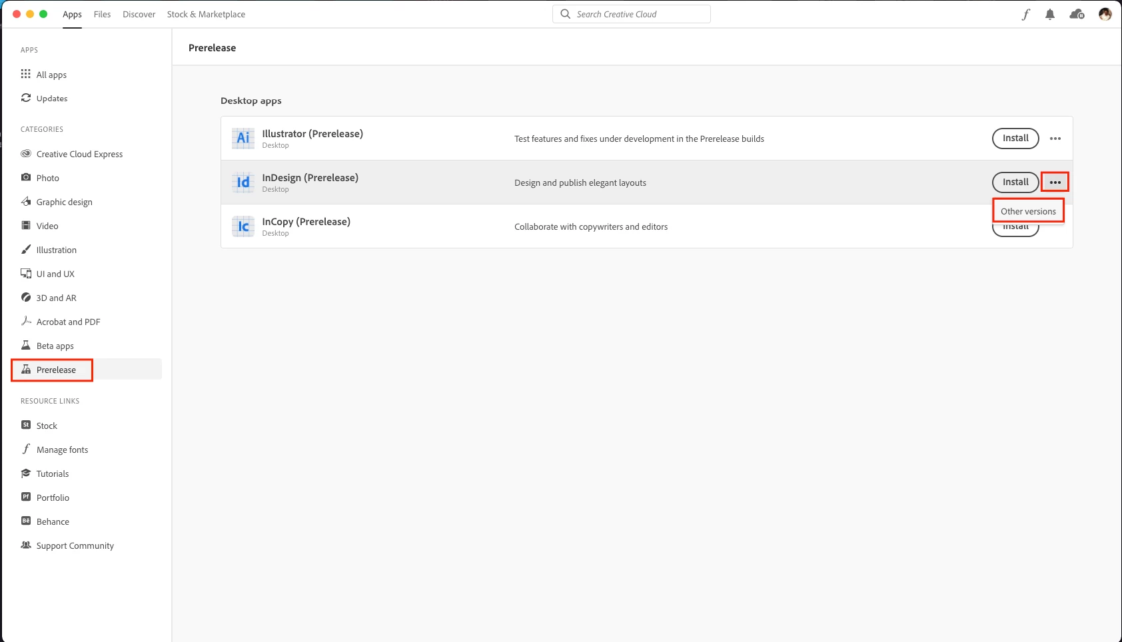This screenshot has width=1122, height=642.
Task: Click the Prerelease flask icon
Action: (x=26, y=369)
